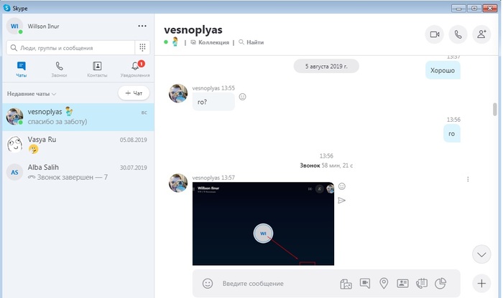
Task: Attach files icon in message box
Action: click(346, 284)
